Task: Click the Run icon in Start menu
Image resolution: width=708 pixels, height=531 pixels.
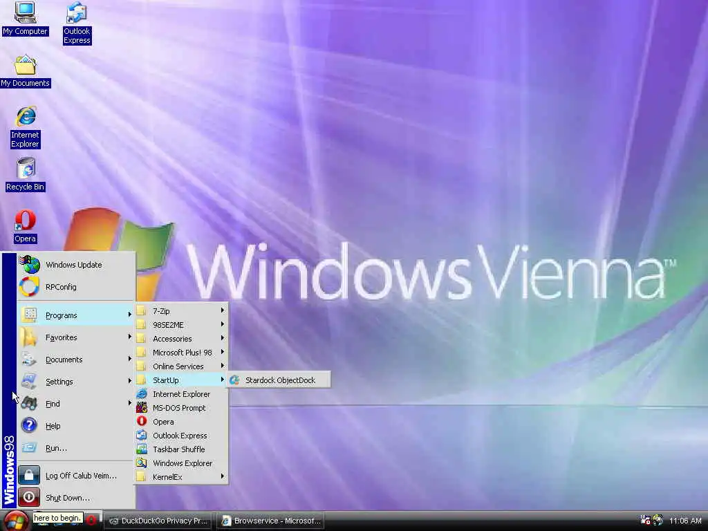Action: point(29,447)
